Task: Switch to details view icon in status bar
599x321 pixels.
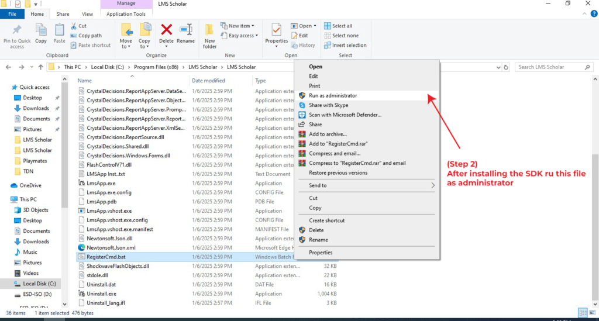Action: pos(583,313)
